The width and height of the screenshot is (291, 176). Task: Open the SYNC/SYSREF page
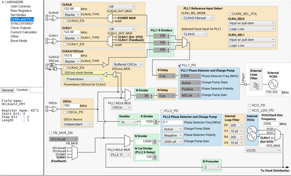coord(22,24)
